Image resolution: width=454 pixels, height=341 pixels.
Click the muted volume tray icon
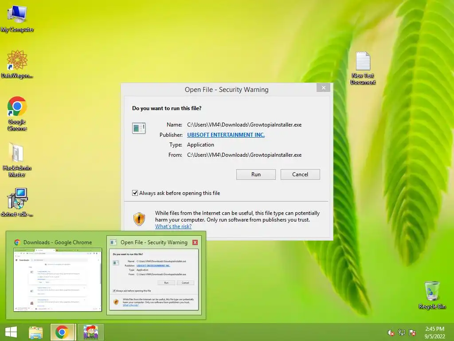(391, 333)
